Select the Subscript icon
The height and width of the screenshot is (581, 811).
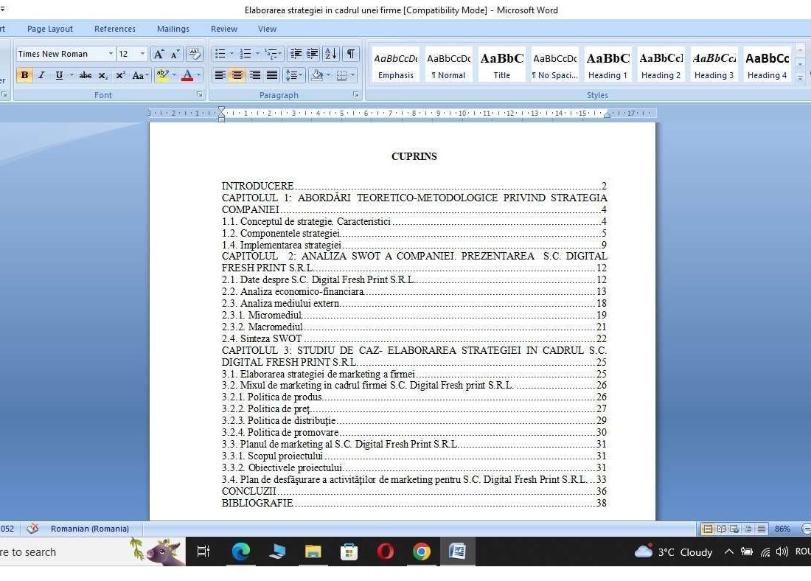(102, 74)
